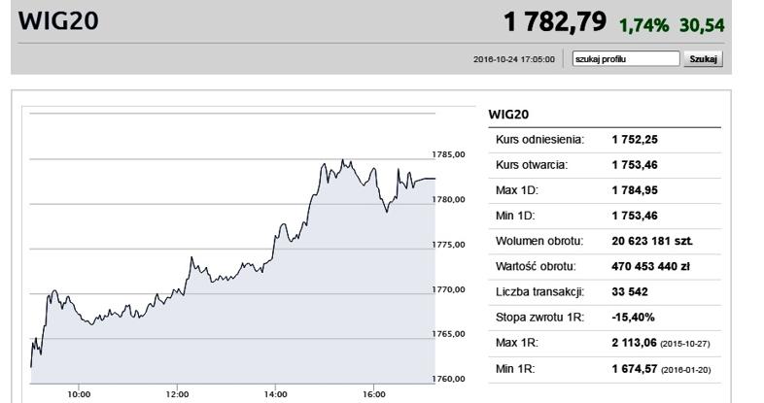Click the 'Wolumen obrotu:' label
The image size is (764, 403).
(538, 241)
